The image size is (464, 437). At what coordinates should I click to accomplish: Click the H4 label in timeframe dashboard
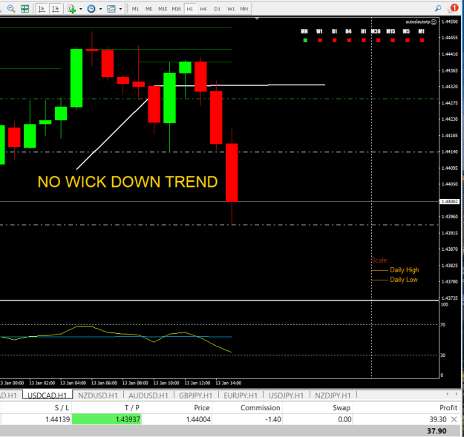(x=348, y=31)
